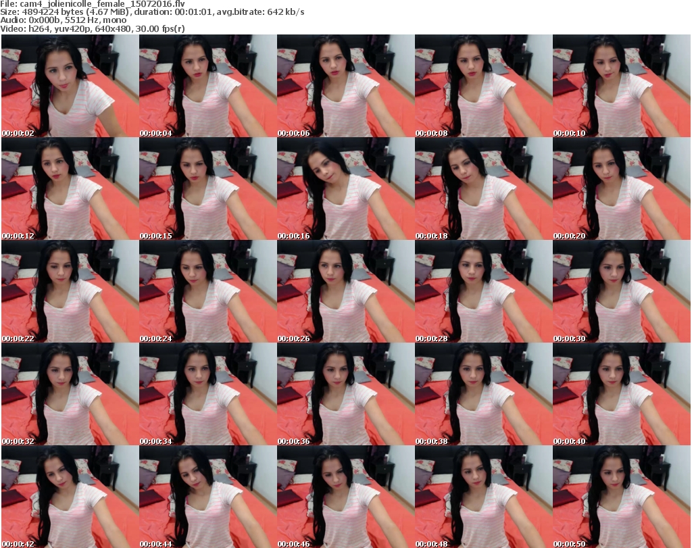Select the frame stamped 00:00:16
This screenshot has height=548, width=692.
345,189
